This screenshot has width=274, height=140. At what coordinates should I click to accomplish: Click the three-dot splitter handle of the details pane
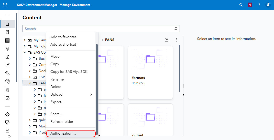[183, 86]
